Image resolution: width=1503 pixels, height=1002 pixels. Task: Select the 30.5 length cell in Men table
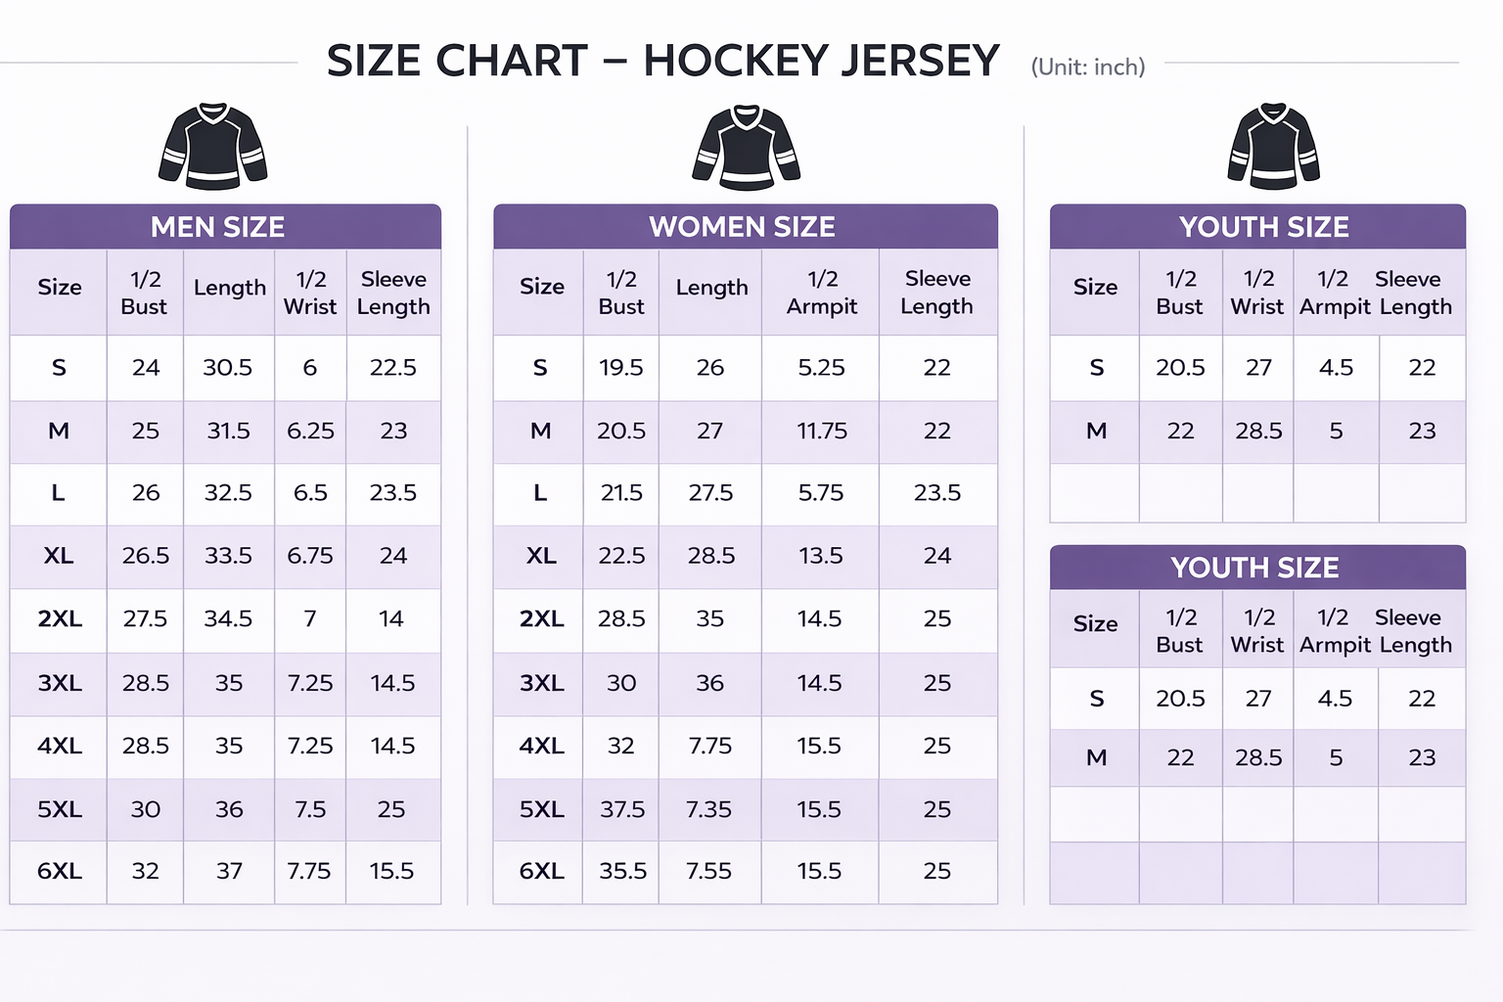click(x=227, y=368)
